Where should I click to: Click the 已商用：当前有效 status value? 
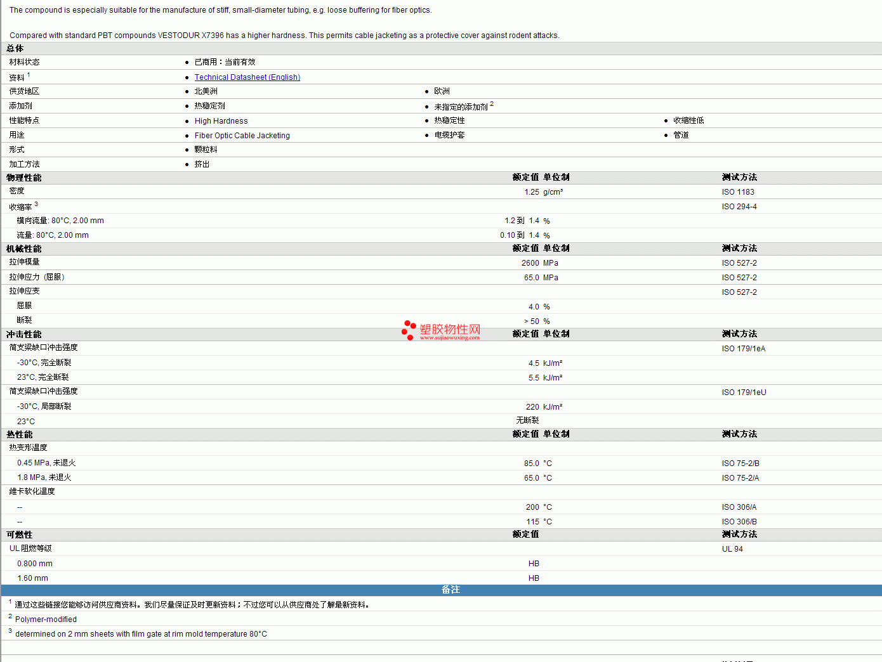tap(225, 62)
